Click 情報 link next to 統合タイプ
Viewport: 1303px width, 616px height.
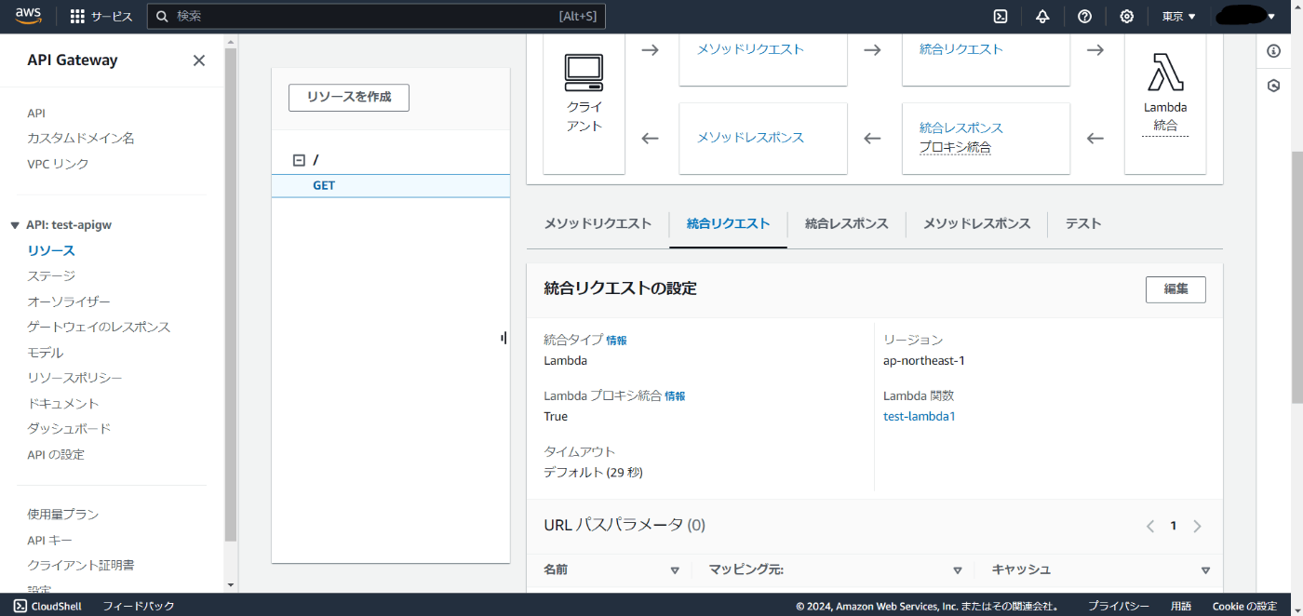click(x=616, y=341)
